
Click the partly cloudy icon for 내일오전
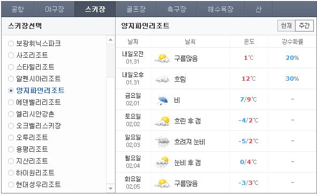point(162,58)
